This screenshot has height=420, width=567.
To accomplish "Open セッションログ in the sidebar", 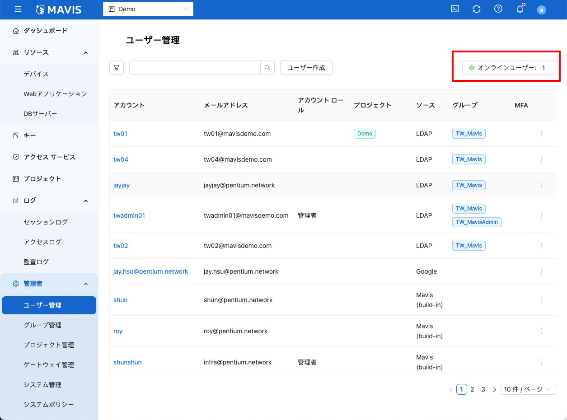I will [46, 222].
